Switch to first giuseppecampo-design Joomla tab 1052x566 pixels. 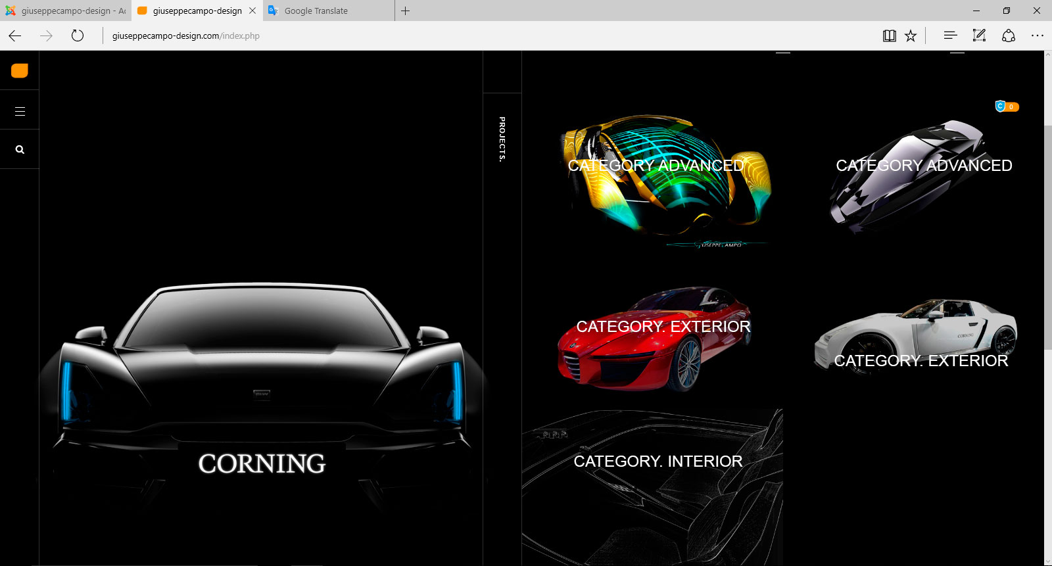pos(66,11)
